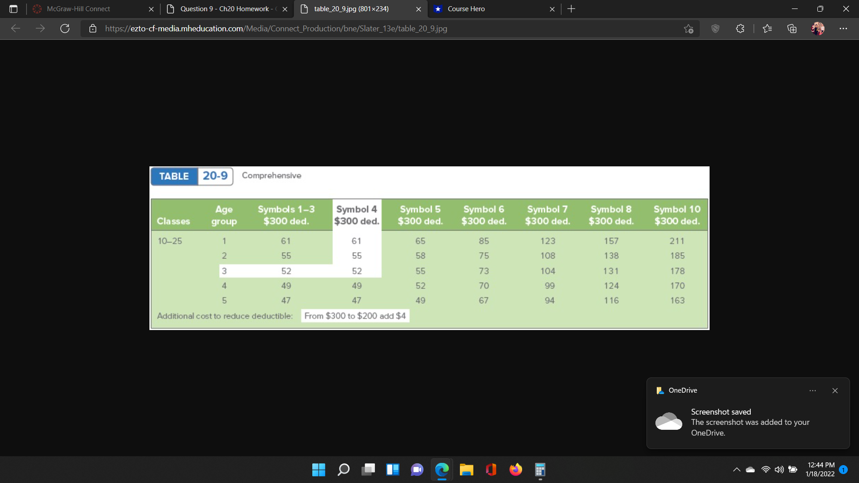Click the site security padlock icon
859x483 pixels.
(x=93, y=29)
